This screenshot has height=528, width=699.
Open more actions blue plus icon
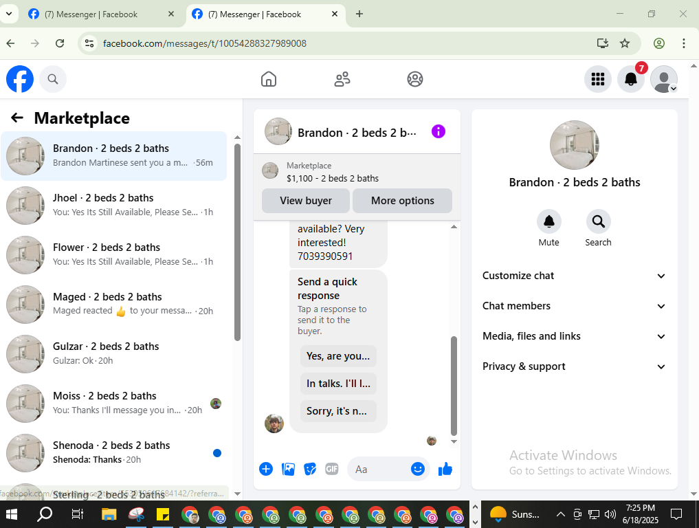[266, 469]
